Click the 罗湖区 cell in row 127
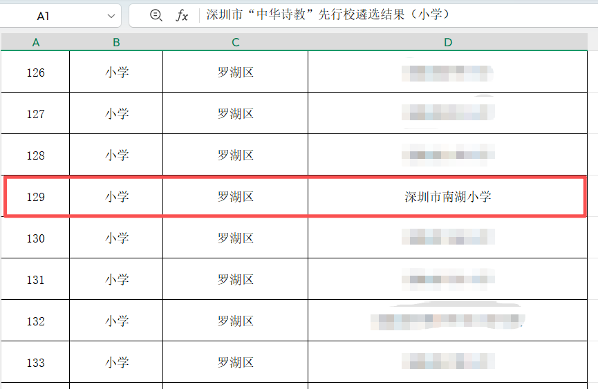 point(235,113)
